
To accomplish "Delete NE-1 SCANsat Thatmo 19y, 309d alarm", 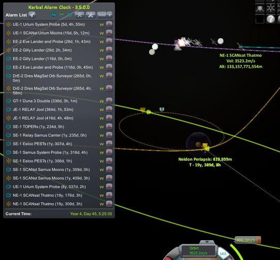I will 109,204.
